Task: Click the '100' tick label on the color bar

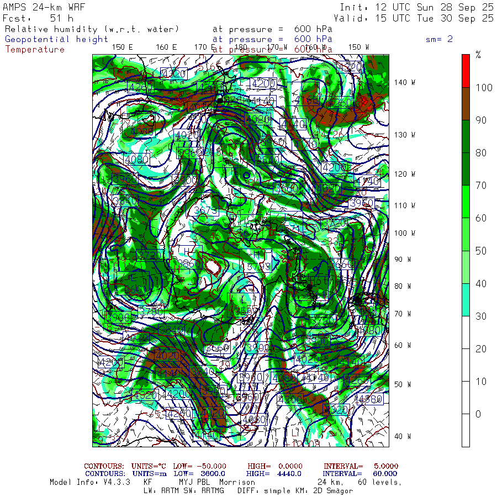Action: tap(484, 87)
